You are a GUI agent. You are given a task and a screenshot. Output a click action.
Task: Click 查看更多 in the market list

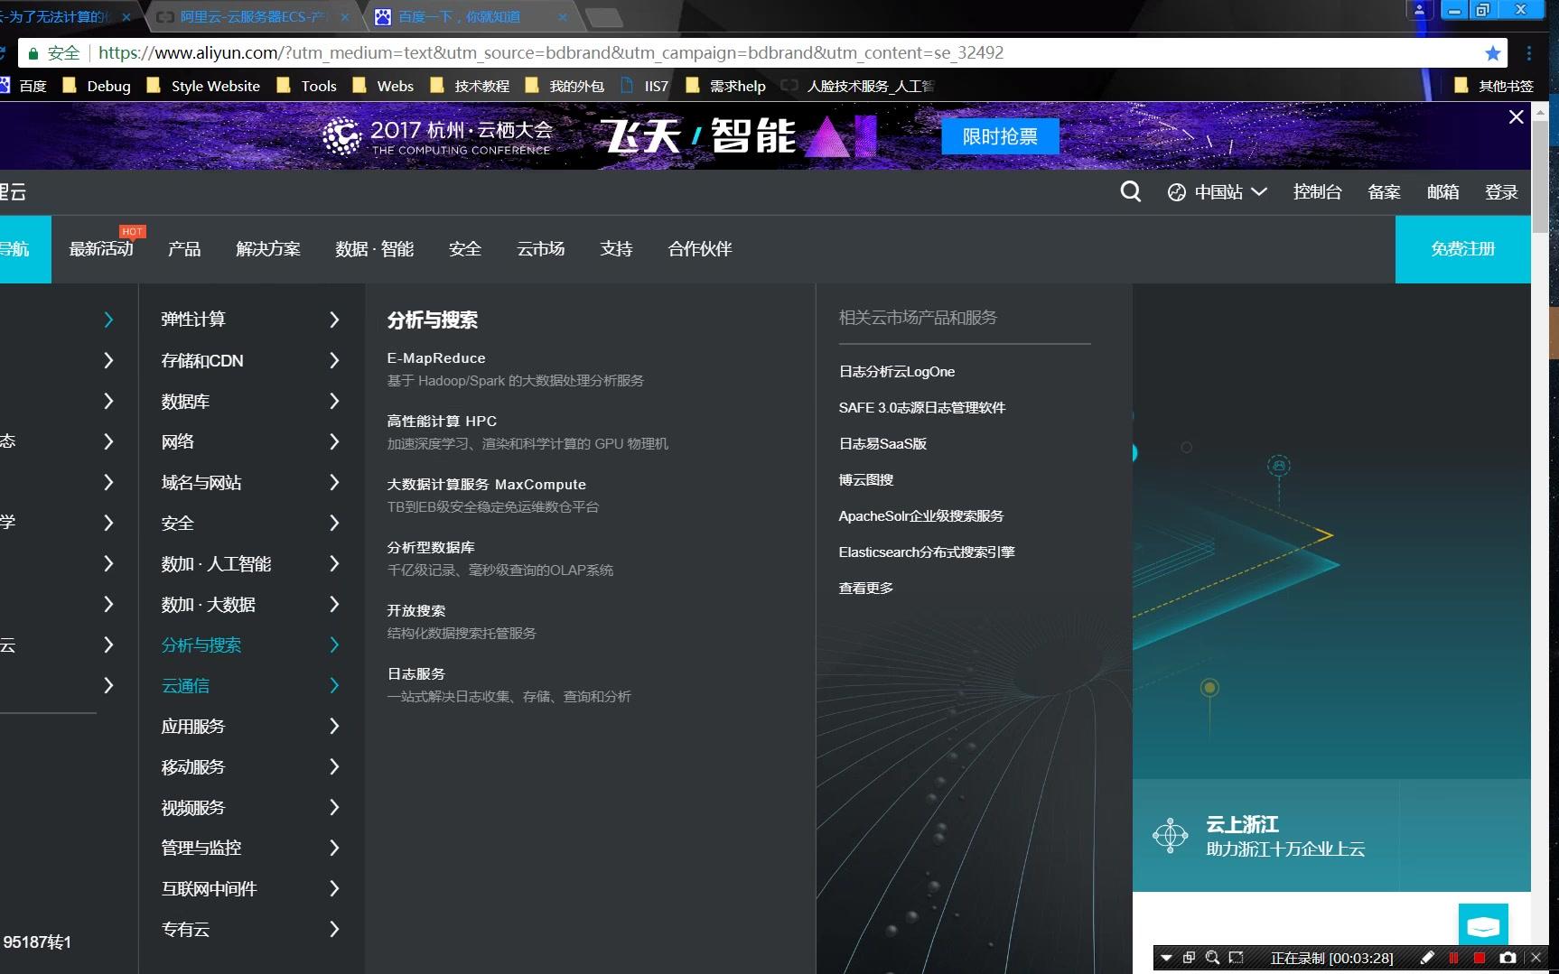click(x=866, y=588)
